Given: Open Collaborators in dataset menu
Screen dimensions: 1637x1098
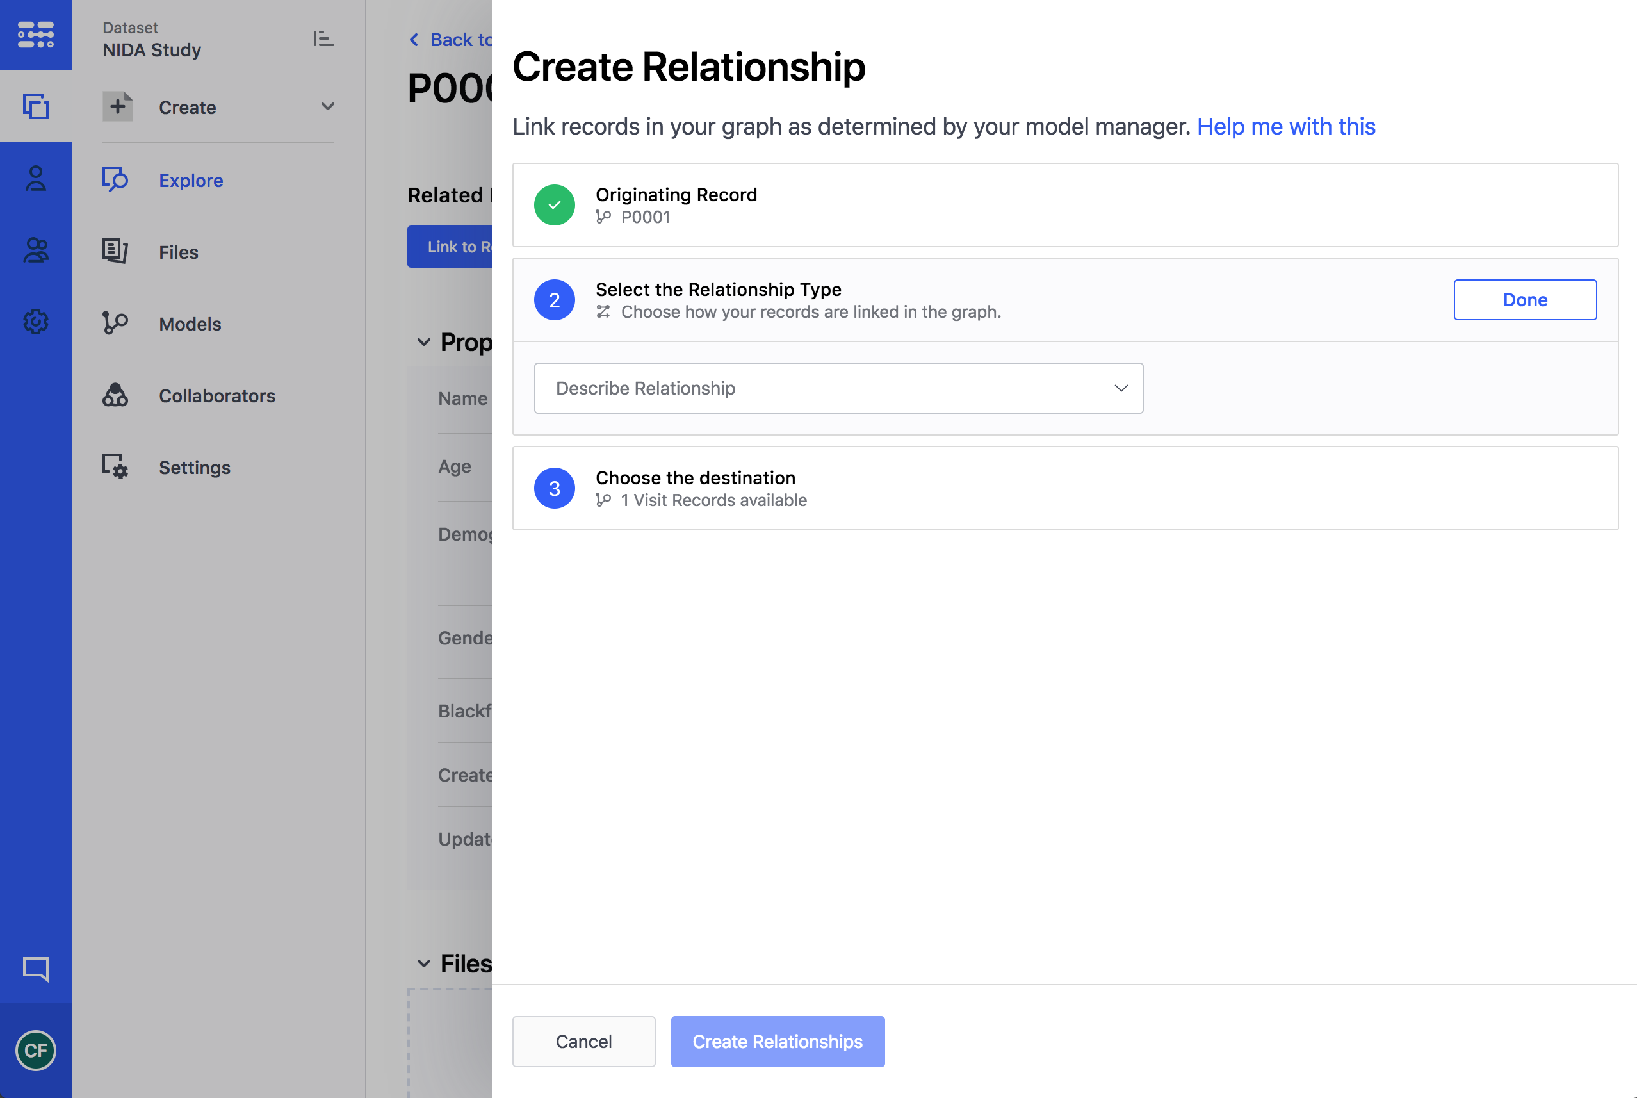Looking at the screenshot, I should 216,396.
